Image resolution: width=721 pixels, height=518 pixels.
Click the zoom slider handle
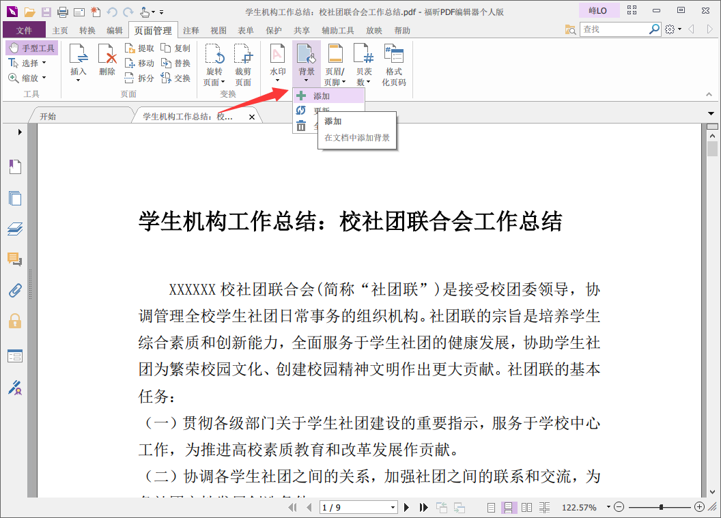(x=661, y=507)
